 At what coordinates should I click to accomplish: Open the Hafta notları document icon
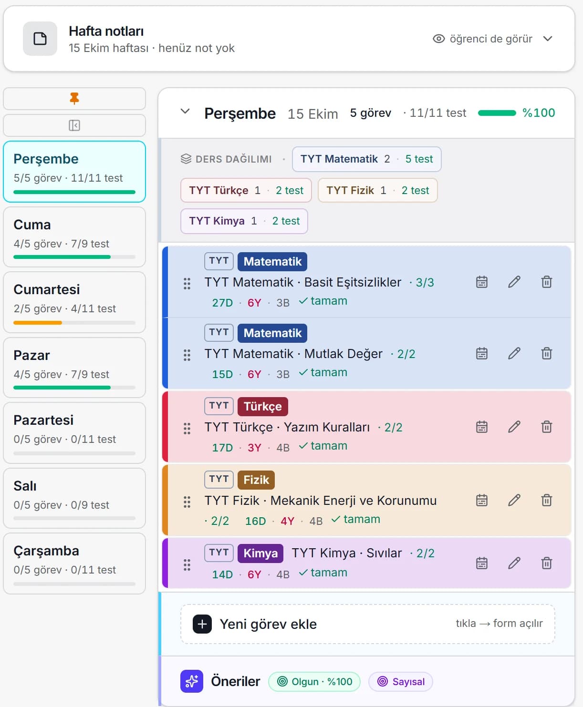pyautogui.click(x=40, y=39)
